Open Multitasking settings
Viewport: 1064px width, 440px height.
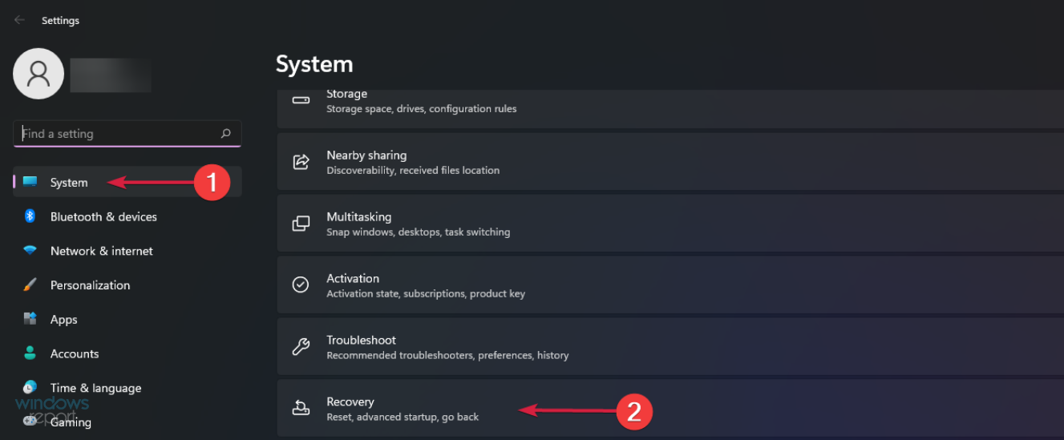pyautogui.click(x=358, y=224)
